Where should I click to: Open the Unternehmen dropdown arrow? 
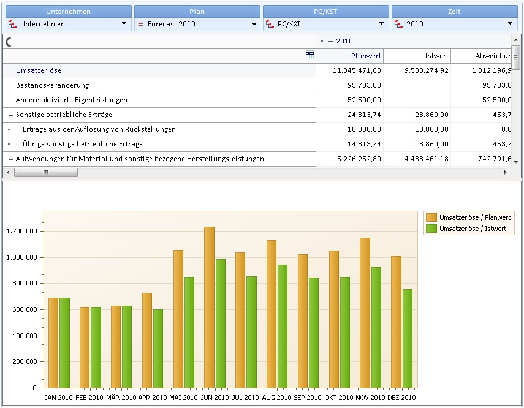124,24
